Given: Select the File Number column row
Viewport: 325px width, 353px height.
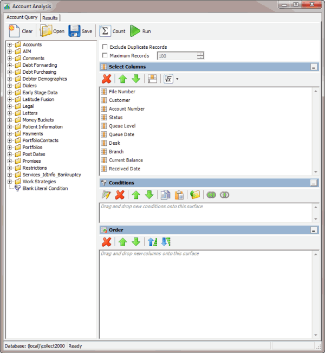Looking at the screenshot, I should tap(122, 92).
